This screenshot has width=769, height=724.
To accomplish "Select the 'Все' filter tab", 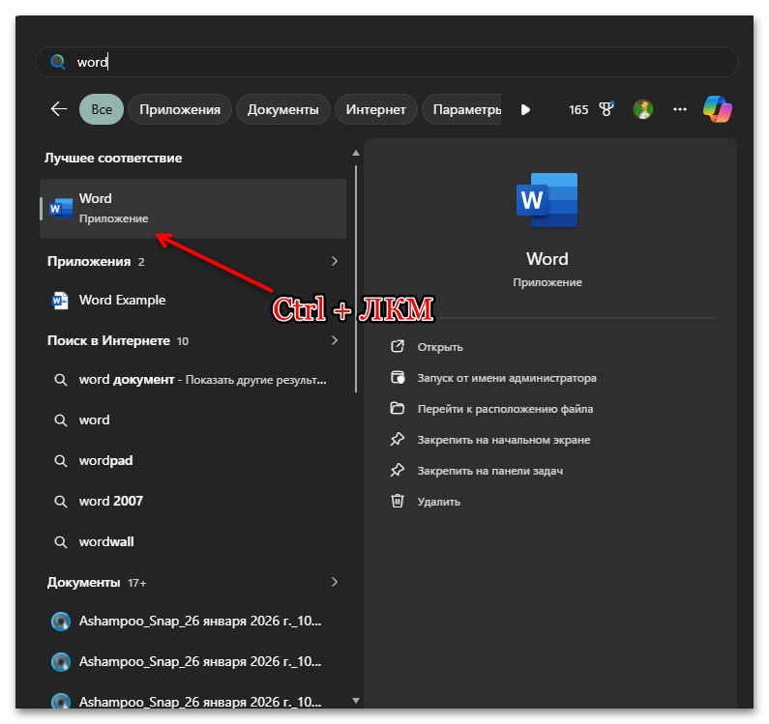I will pyautogui.click(x=102, y=109).
